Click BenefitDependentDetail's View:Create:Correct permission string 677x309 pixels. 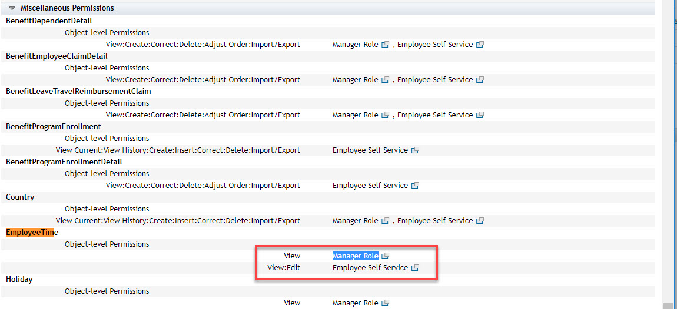pos(203,45)
